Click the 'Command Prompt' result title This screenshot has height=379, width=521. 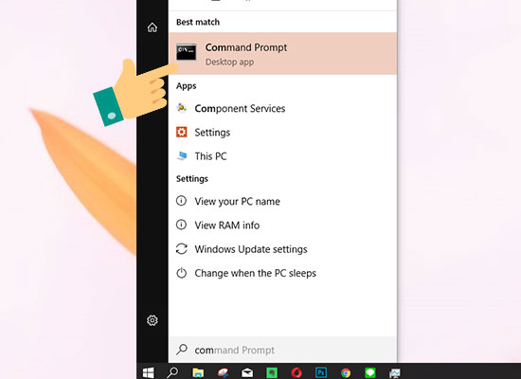pos(246,47)
